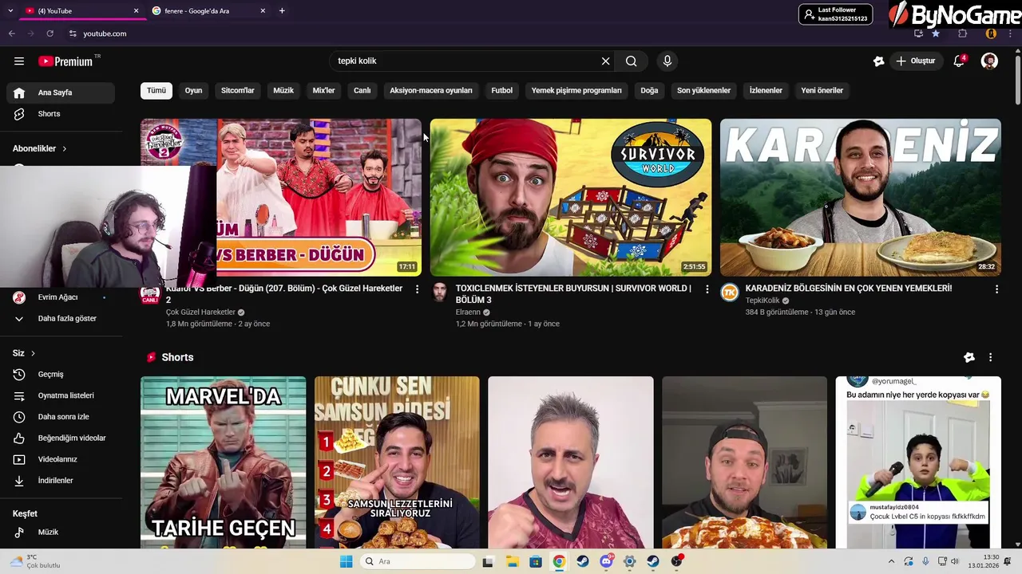Select the Sitcom'lar filter chip
This screenshot has height=574, width=1022.
238,91
